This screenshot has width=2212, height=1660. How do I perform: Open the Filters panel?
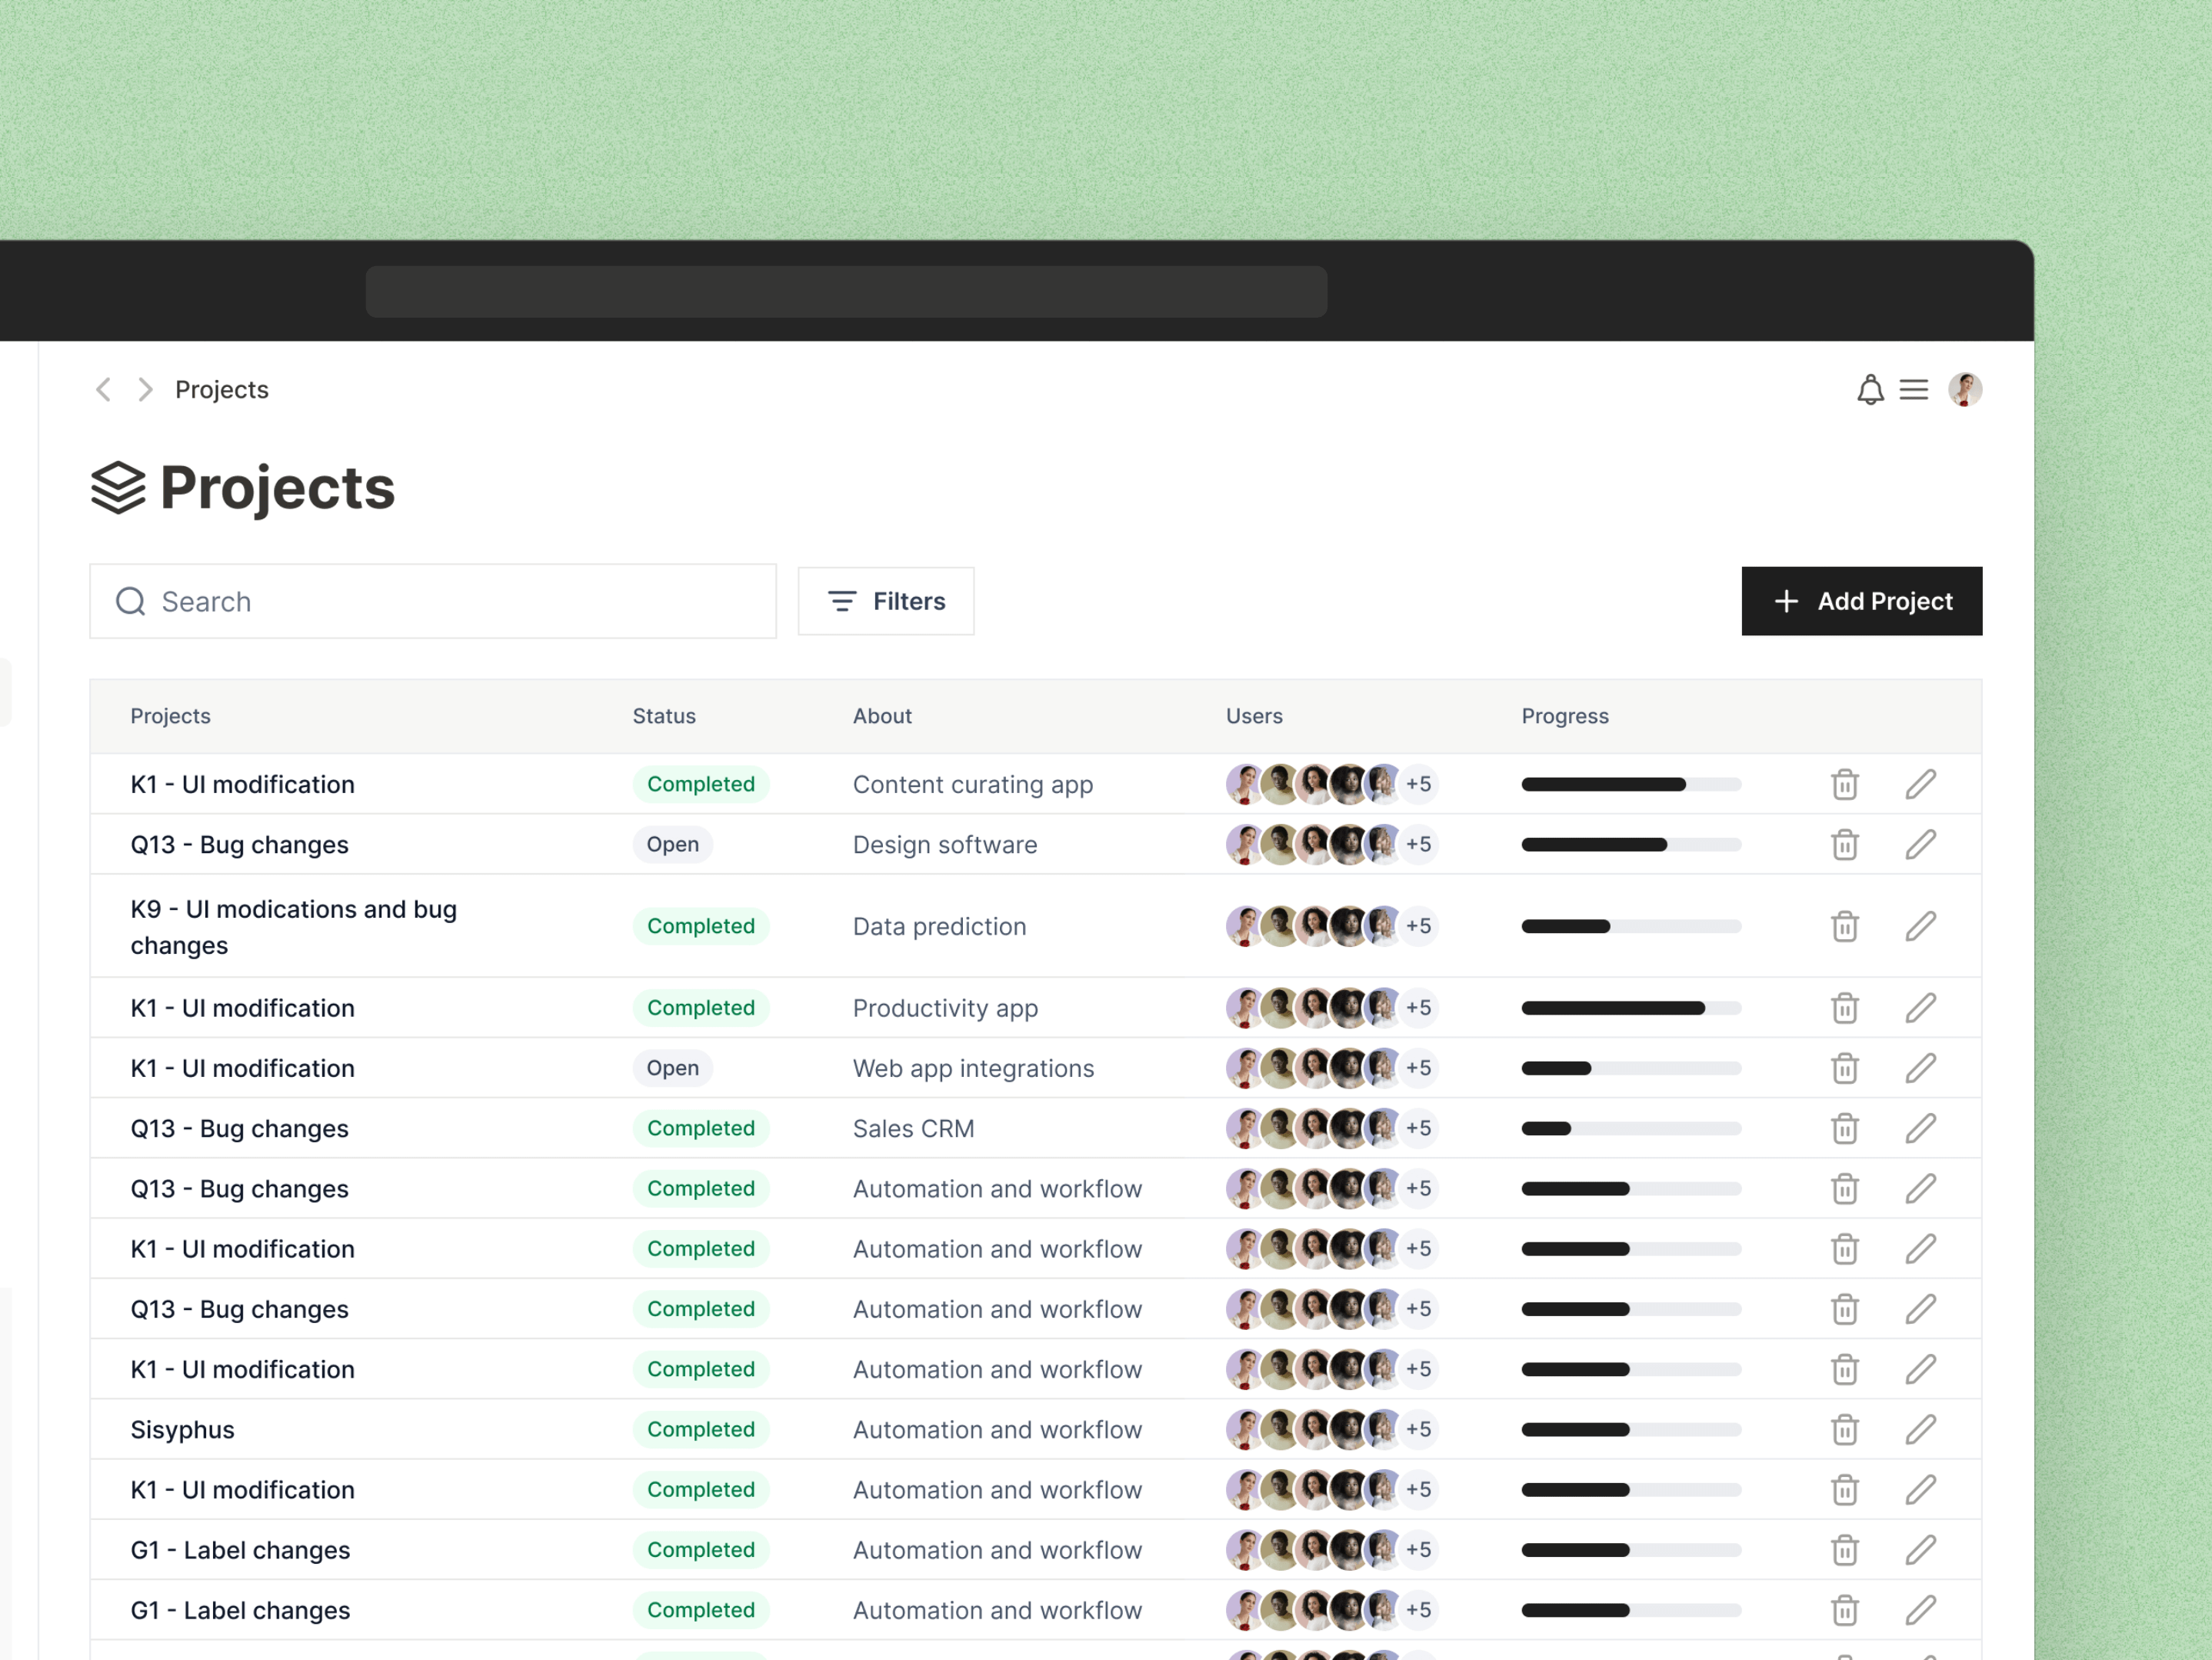click(x=885, y=601)
